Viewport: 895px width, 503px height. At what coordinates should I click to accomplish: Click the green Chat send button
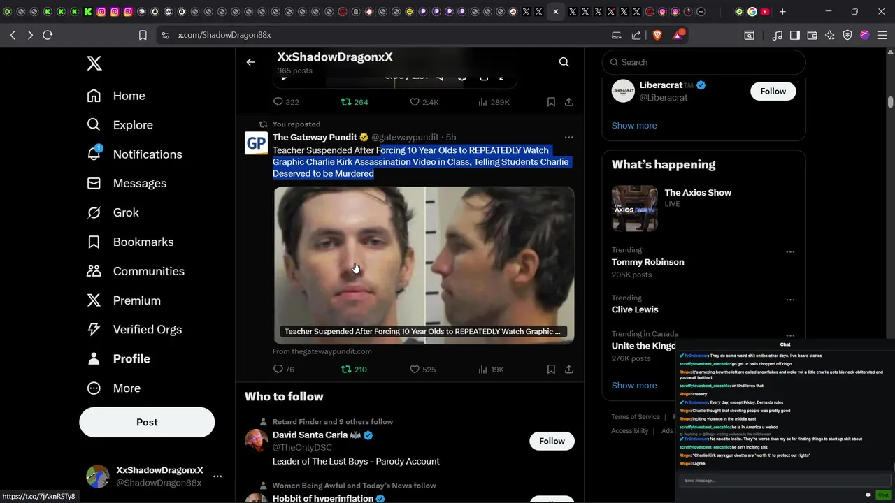pyautogui.click(x=883, y=495)
